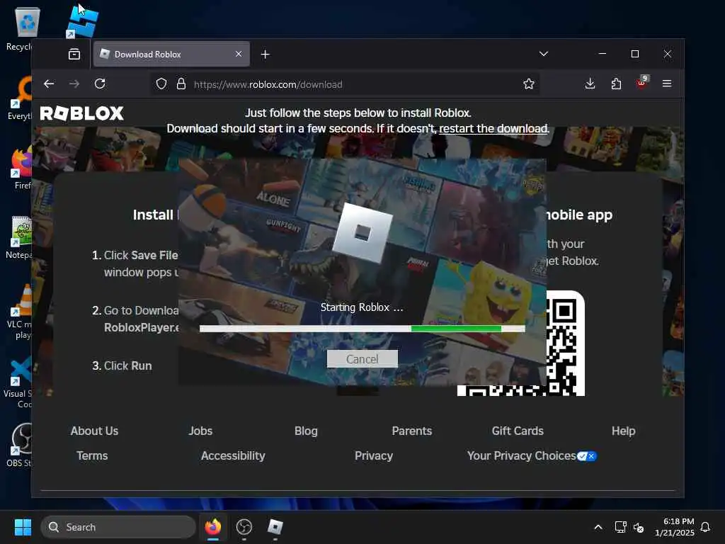This screenshot has height=544, width=725.
Task: Click the muted volume tray icon
Action: tap(639, 527)
